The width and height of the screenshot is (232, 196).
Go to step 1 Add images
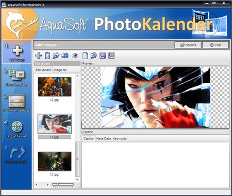click(x=16, y=52)
